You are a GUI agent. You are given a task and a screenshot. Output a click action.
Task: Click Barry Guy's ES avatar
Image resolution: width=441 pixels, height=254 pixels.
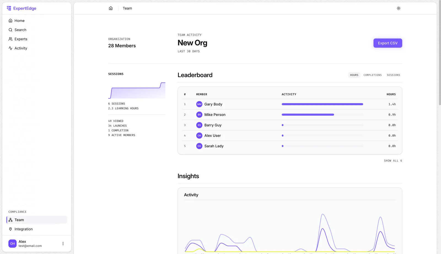pos(199,125)
